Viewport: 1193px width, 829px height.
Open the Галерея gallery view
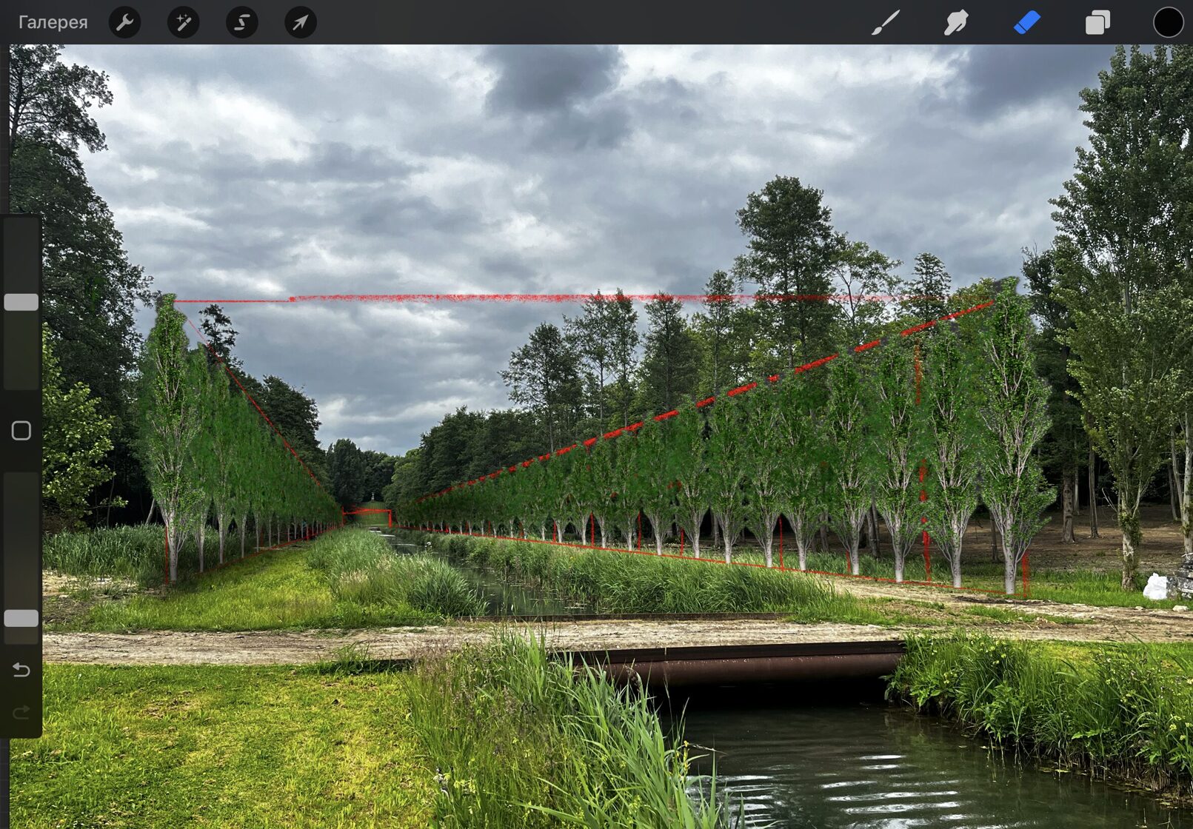click(53, 22)
